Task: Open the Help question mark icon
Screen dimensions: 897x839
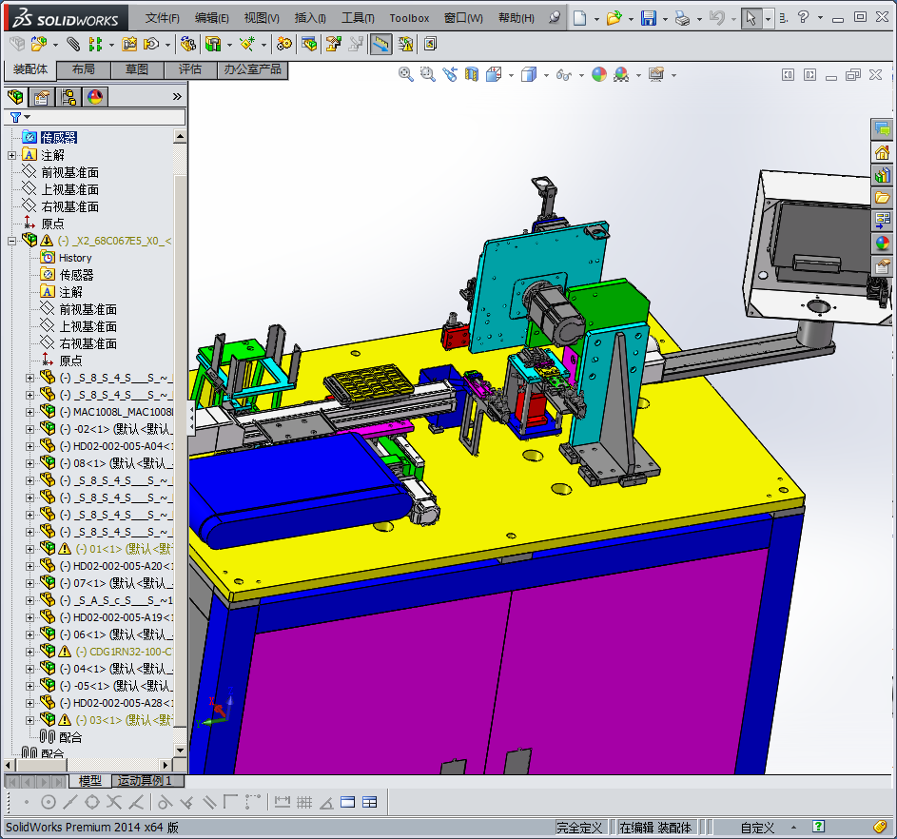Action: [x=803, y=18]
